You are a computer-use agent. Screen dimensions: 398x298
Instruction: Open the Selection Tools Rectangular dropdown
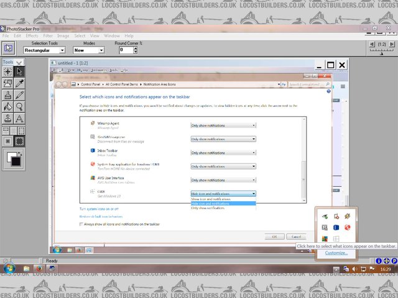tap(44, 50)
